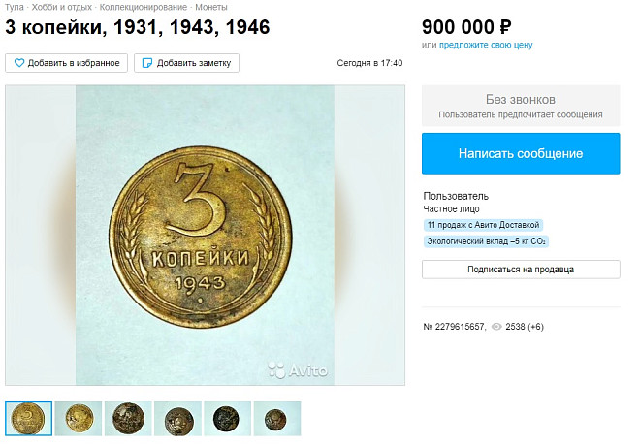
Task: Open the main 1943 coin photo
Action: tap(205, 235)
